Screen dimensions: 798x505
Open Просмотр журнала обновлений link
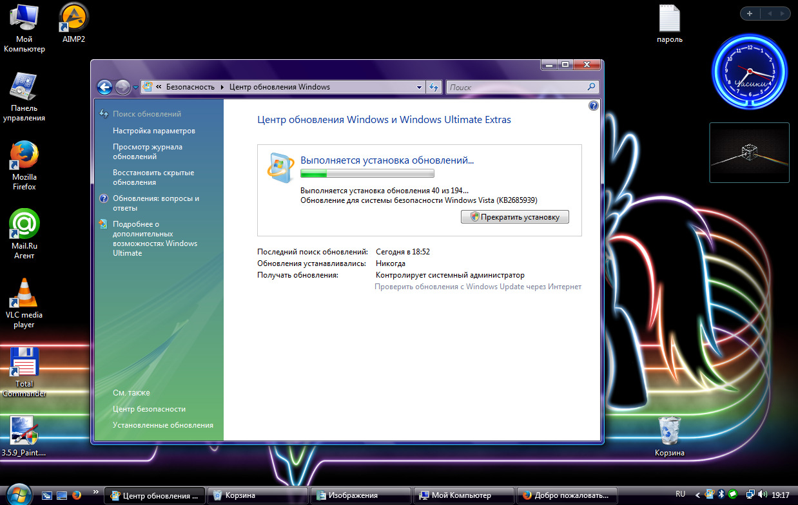148,151
